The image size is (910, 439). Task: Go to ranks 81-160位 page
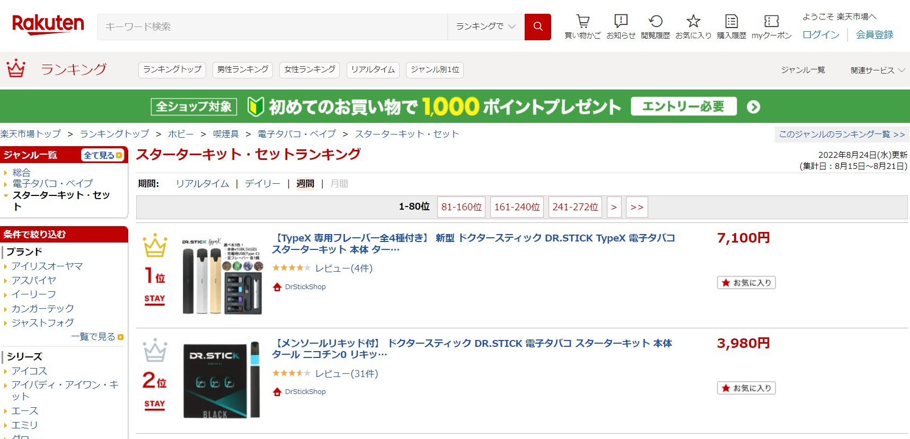(x=462, y=207)
